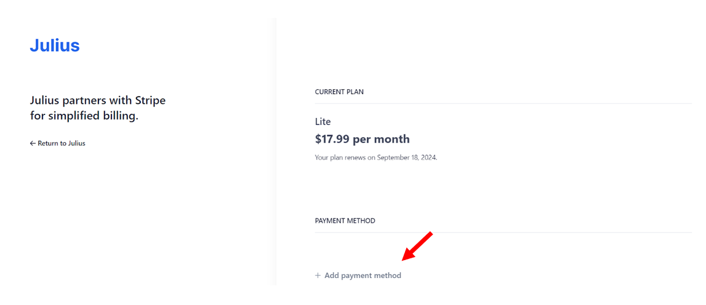Select Add payment method
706x305 pixels.
tap(358, 275)
